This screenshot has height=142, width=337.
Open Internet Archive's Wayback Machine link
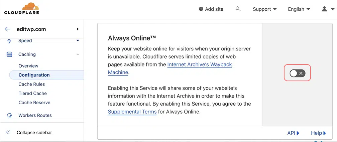coord(199,64)
